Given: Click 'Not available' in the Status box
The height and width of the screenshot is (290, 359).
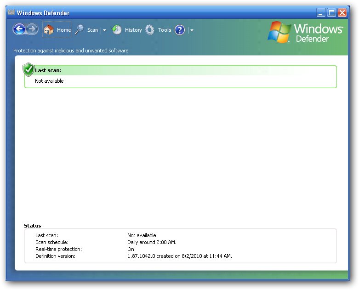Looking at the screenshot, I should pos(142,235).
